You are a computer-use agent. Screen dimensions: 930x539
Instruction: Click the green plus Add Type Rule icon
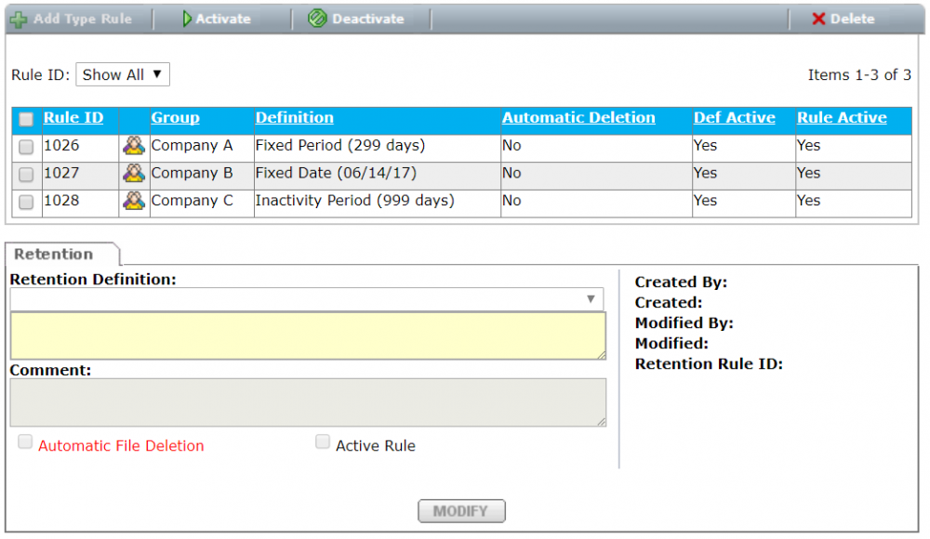[x=19, y=19]
